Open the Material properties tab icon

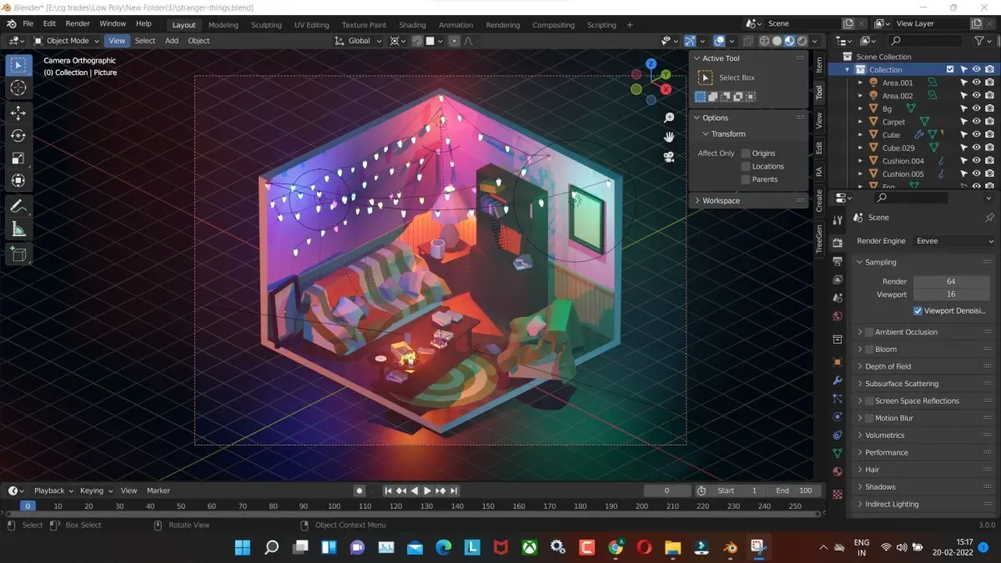point(838,472)
